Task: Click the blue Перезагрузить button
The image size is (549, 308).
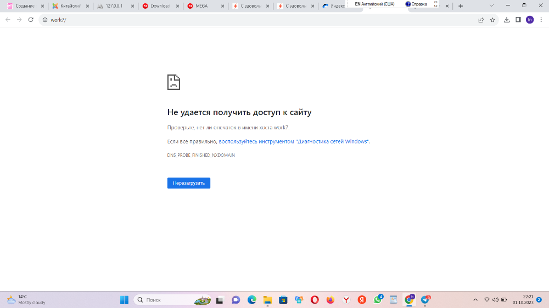Action: click(188, 183)
